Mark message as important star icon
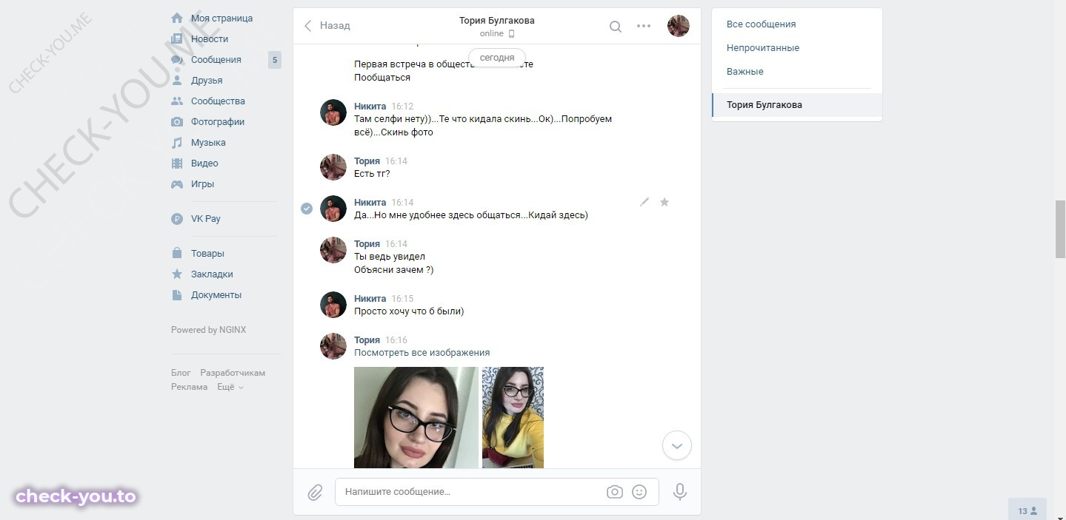1066x520 pixels. click(x=664, y=202)
